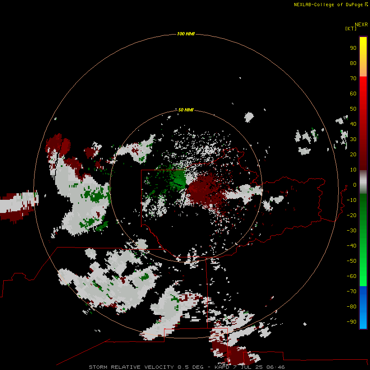370x370 pixels.
Task: Pick the blue bottom segment of the color bar
Action: pyautogui.click(x=363, y=308)
